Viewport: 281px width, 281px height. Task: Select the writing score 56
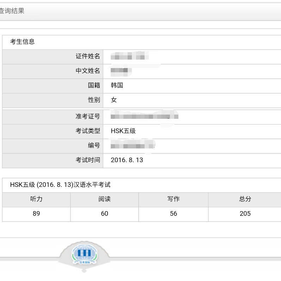point(173,214)
